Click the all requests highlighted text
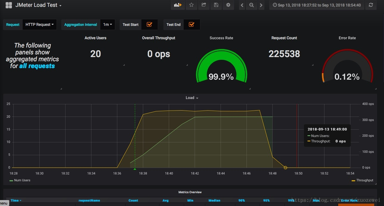 point(37,66)
